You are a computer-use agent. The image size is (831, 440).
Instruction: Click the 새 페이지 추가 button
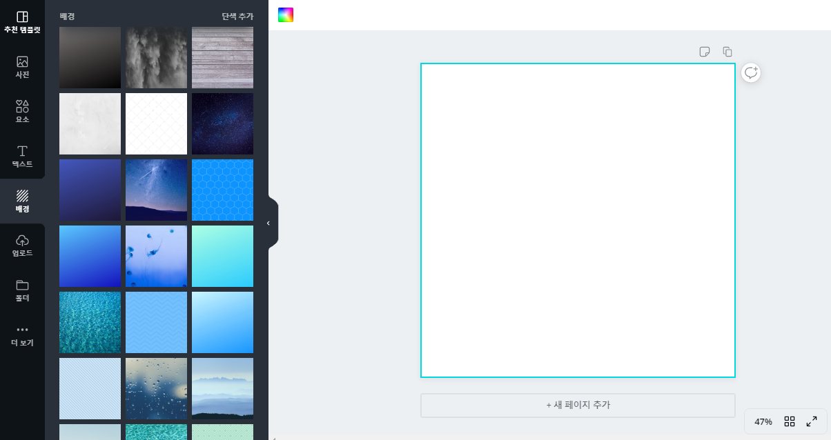[578, 405]
